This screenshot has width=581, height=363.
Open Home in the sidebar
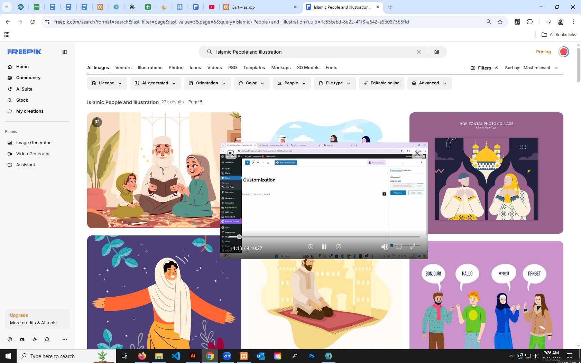[22, 67]
